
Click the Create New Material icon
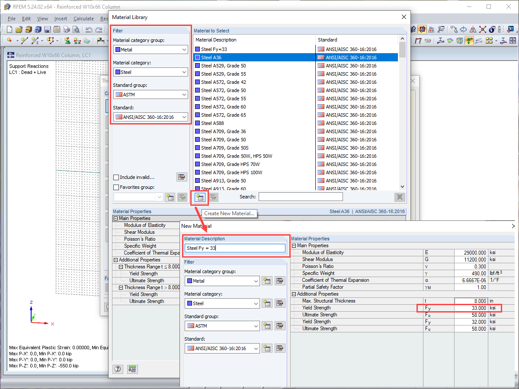click(x=199, y=197)
